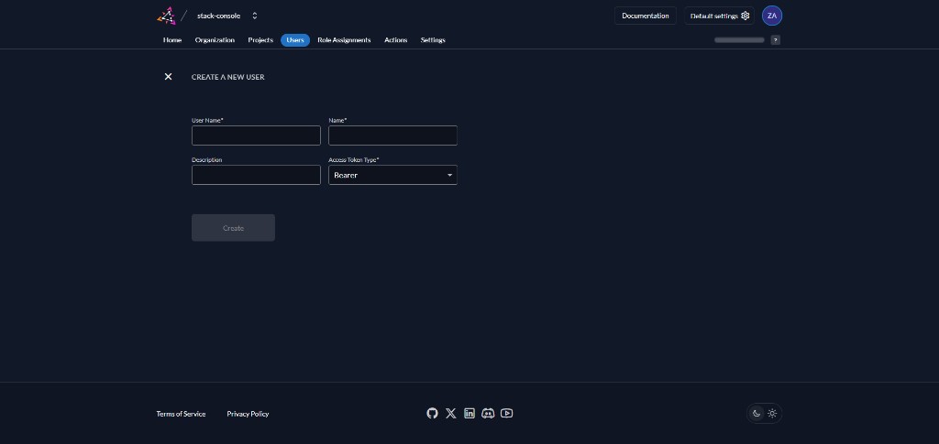This screenshot has height=444, width=939.
Task: Switch to the Actions tab
Action: click(396, 40)
